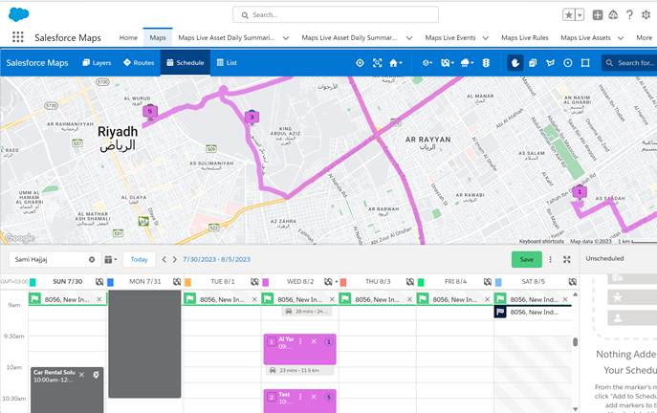Click map marker number 5
Viewport: 657px width, 413px height.
pos(150,112)
